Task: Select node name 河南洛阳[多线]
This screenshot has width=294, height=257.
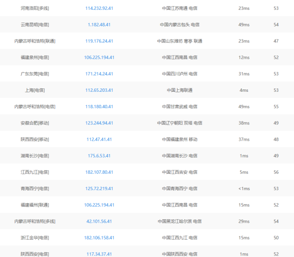Action: pyautogui.click(x=35, y=8)
